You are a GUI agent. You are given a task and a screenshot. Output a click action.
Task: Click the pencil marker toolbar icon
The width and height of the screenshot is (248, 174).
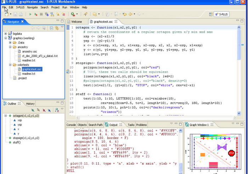tap(85, 14)
